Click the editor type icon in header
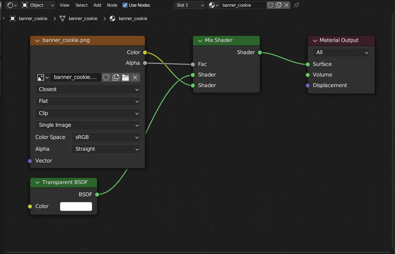 (12, 5)
